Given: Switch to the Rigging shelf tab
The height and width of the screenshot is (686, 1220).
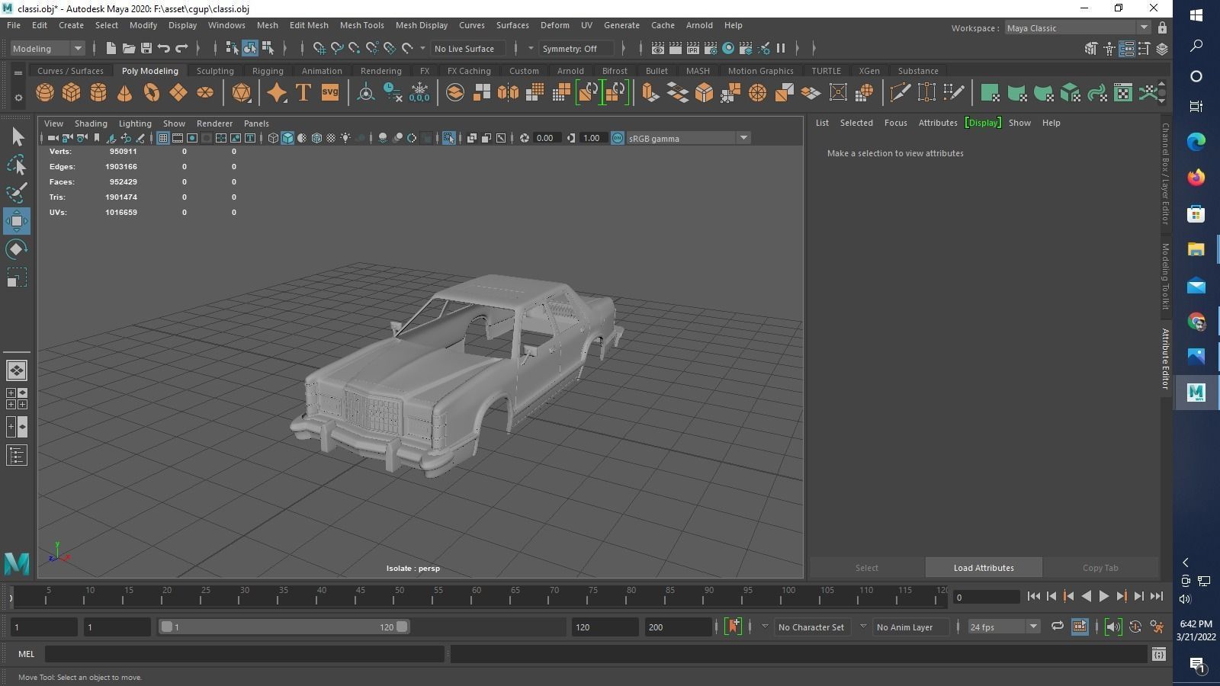Looking at the screenshot, I should [x=268, y=71].
